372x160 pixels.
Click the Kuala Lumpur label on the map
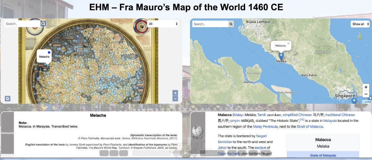258,22
